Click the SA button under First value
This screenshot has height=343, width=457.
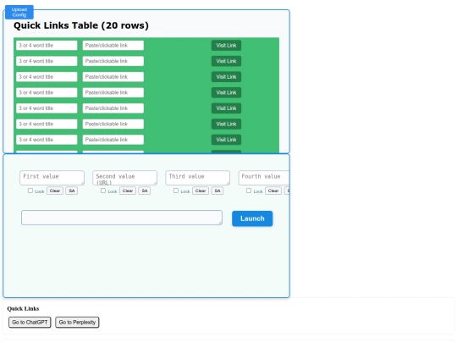click(72, 191)
